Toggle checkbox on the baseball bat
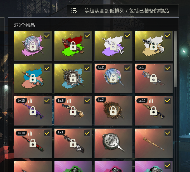Image resolution: width=190 pixels, height=172 pixels. pyautogui.click(x=168, y=133)
